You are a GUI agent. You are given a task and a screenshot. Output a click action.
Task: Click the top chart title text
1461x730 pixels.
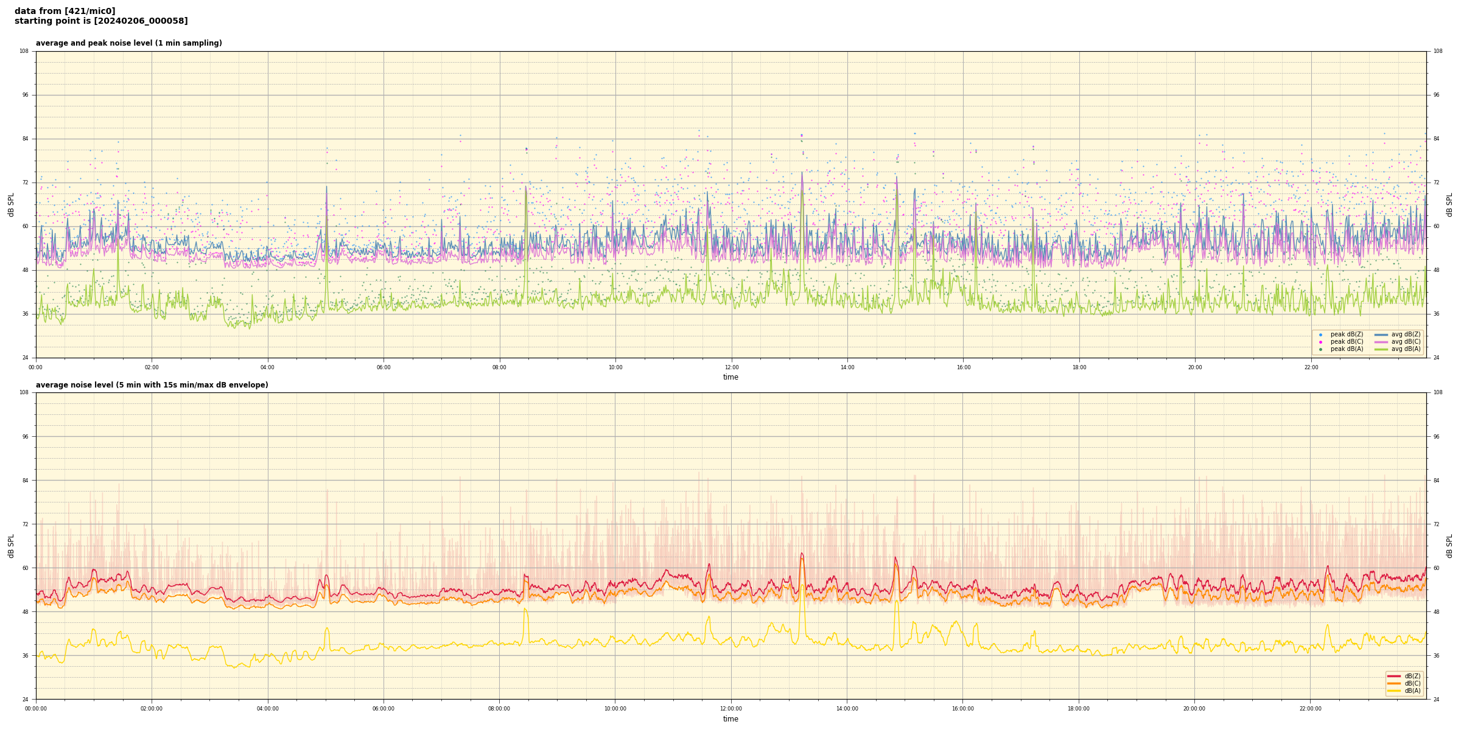point(128,43)
